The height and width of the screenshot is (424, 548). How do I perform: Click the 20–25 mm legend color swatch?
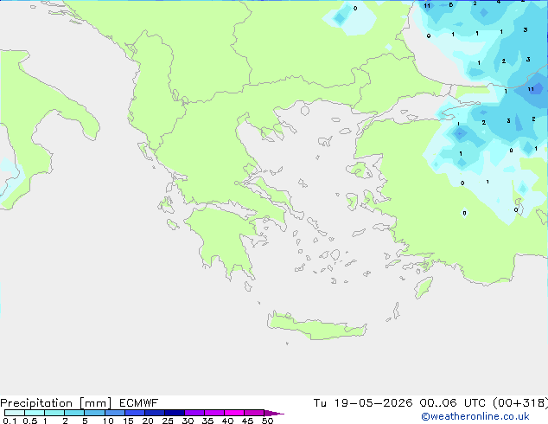155,413
